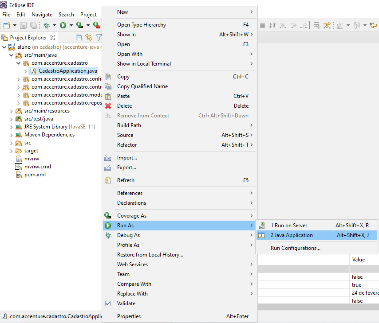Click the filter funnel icon in Project Explorer
This screenshot has height=323, width=379.
(99, 37)
